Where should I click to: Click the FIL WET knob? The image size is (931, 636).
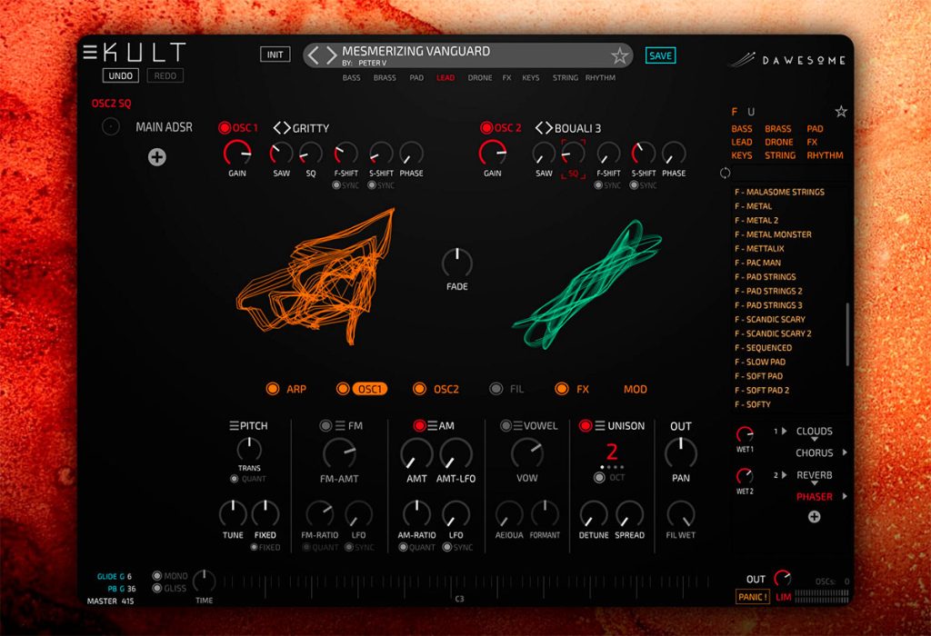point(680,513)
